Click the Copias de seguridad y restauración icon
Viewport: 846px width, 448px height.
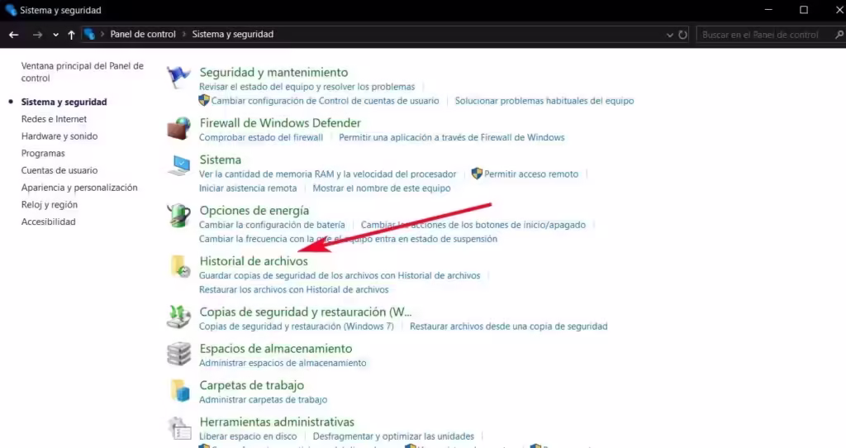click(178, 317)
